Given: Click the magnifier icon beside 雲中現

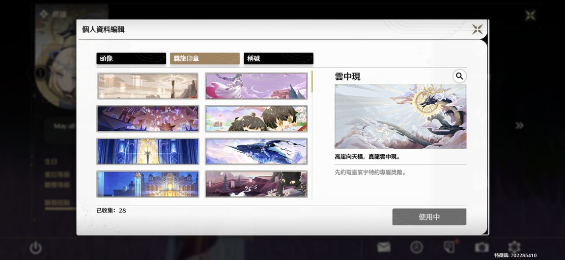Looking at the screenshot, I should tap(459, 76).
